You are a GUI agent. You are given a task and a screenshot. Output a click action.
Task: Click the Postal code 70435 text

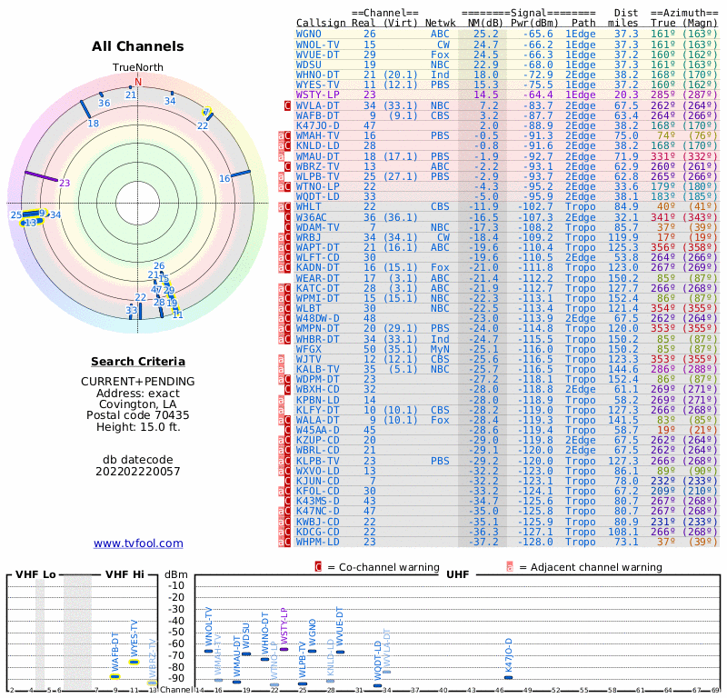[x=138, y=415]
